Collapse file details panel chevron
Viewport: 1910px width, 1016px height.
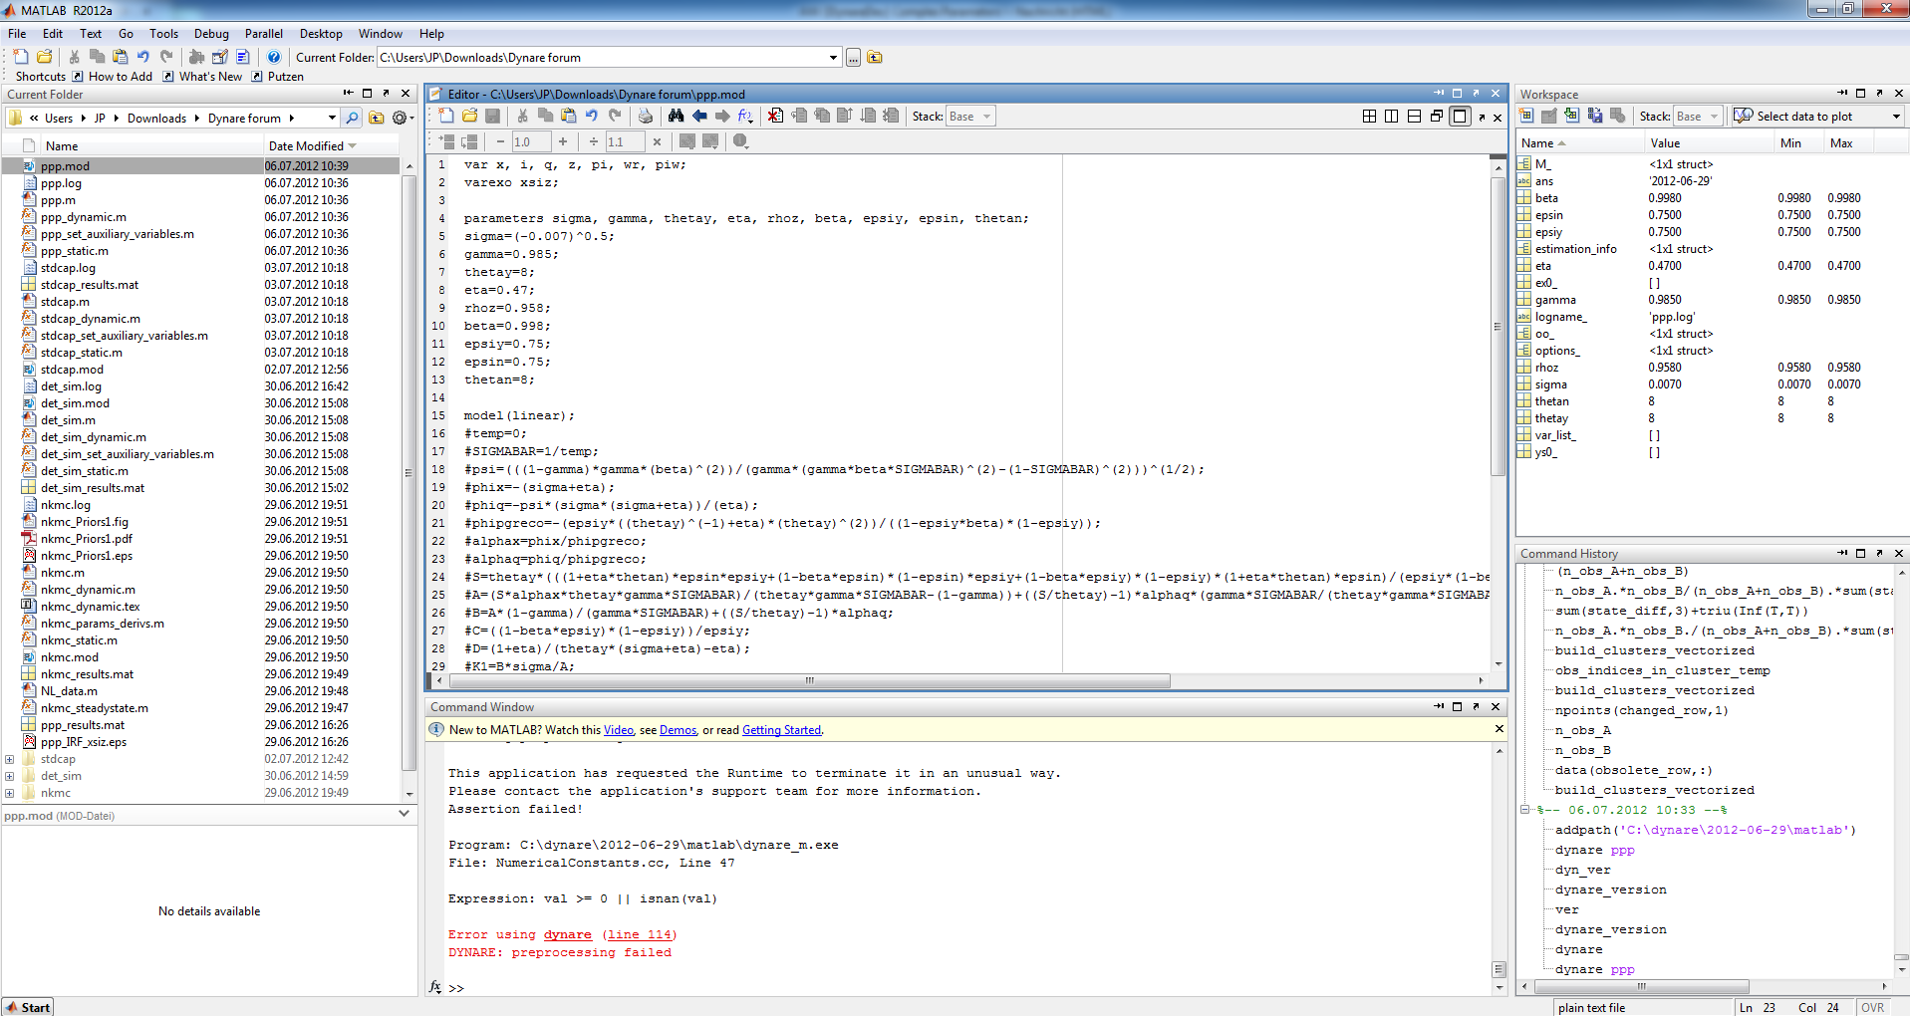tap(404, 814)
